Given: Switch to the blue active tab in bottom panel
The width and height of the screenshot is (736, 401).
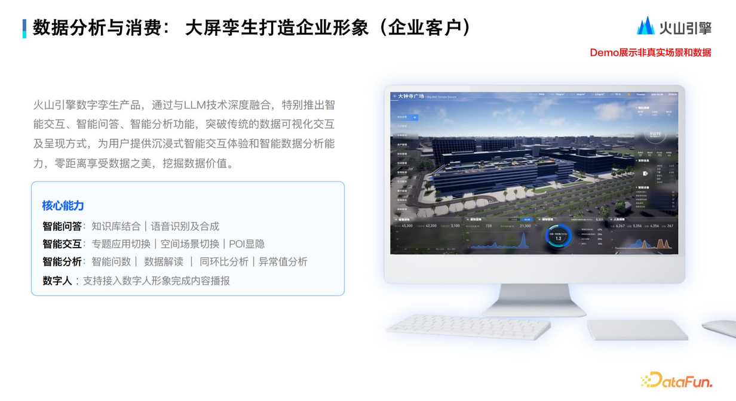Looking at the screenshot, I should coord(526,220).
